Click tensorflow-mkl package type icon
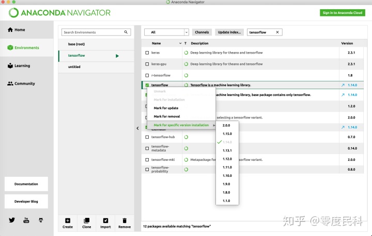372x236 pixels. (x=186, y=160)
